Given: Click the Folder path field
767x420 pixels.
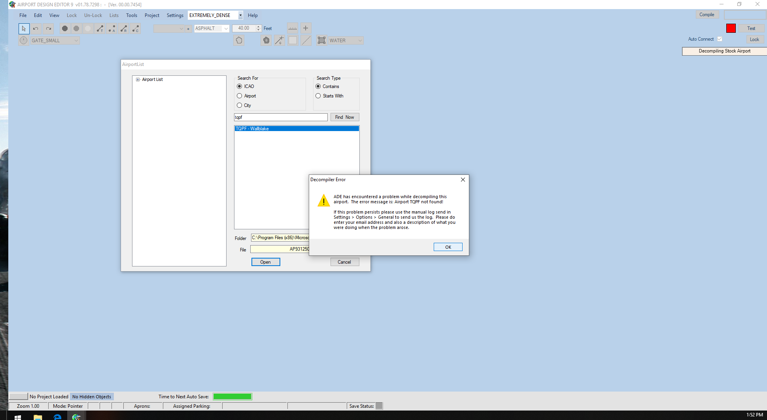Looking at the screenshot, I should (x=280, y=238).
